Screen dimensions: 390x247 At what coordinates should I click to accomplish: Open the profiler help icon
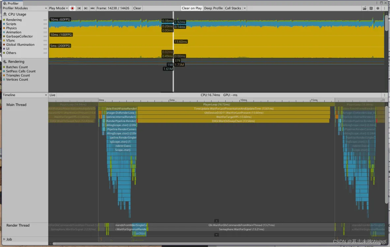tap(378, 8)
